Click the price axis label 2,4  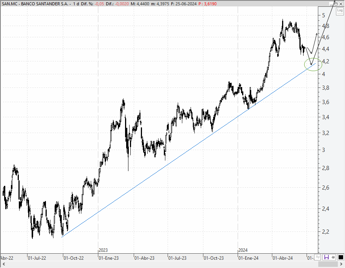pyautogui.click(x=325, y=208)
